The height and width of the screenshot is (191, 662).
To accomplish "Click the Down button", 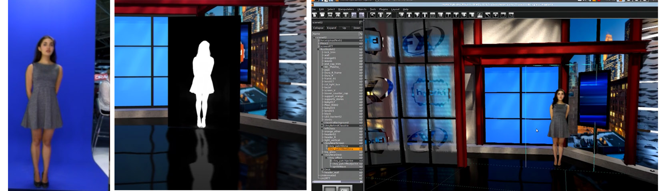I will (x=357, y=28).
